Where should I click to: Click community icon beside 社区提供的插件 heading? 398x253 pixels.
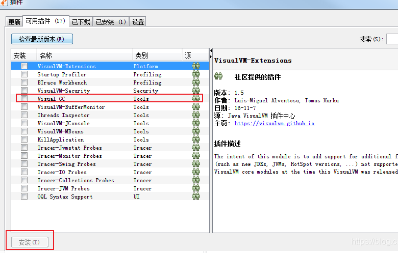(218, 76)
